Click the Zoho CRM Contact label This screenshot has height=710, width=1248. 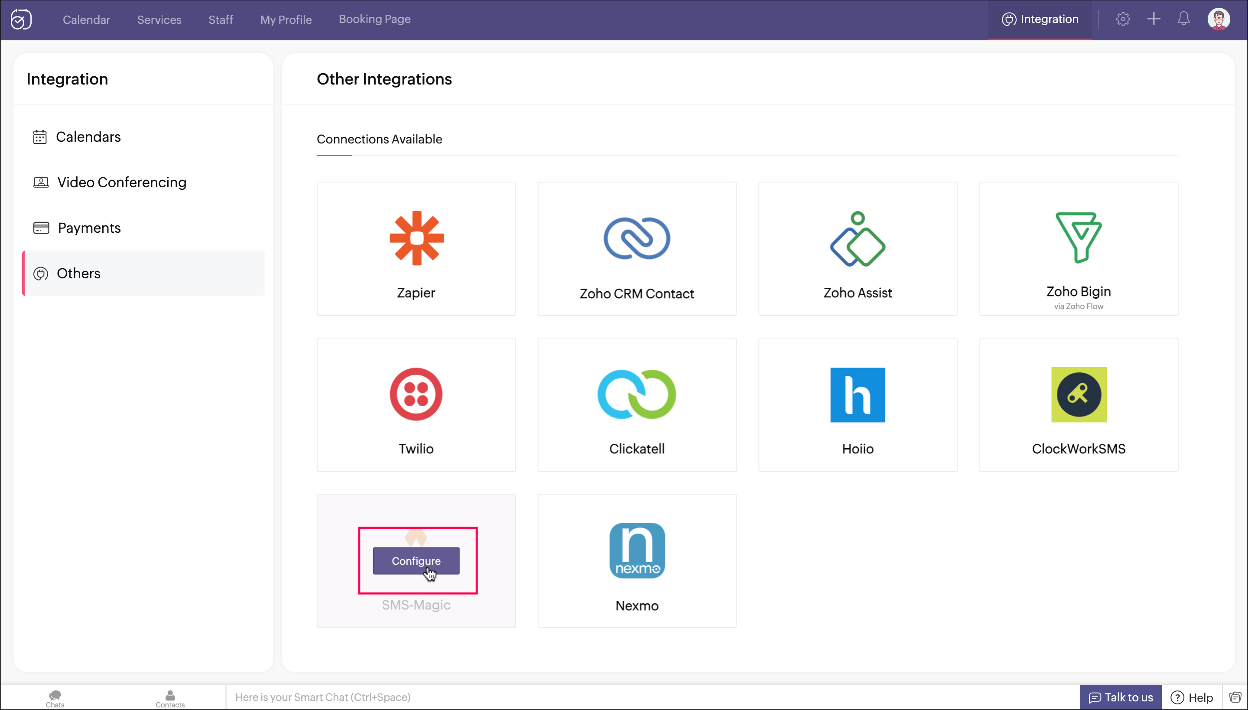click(x=637, y=293)
